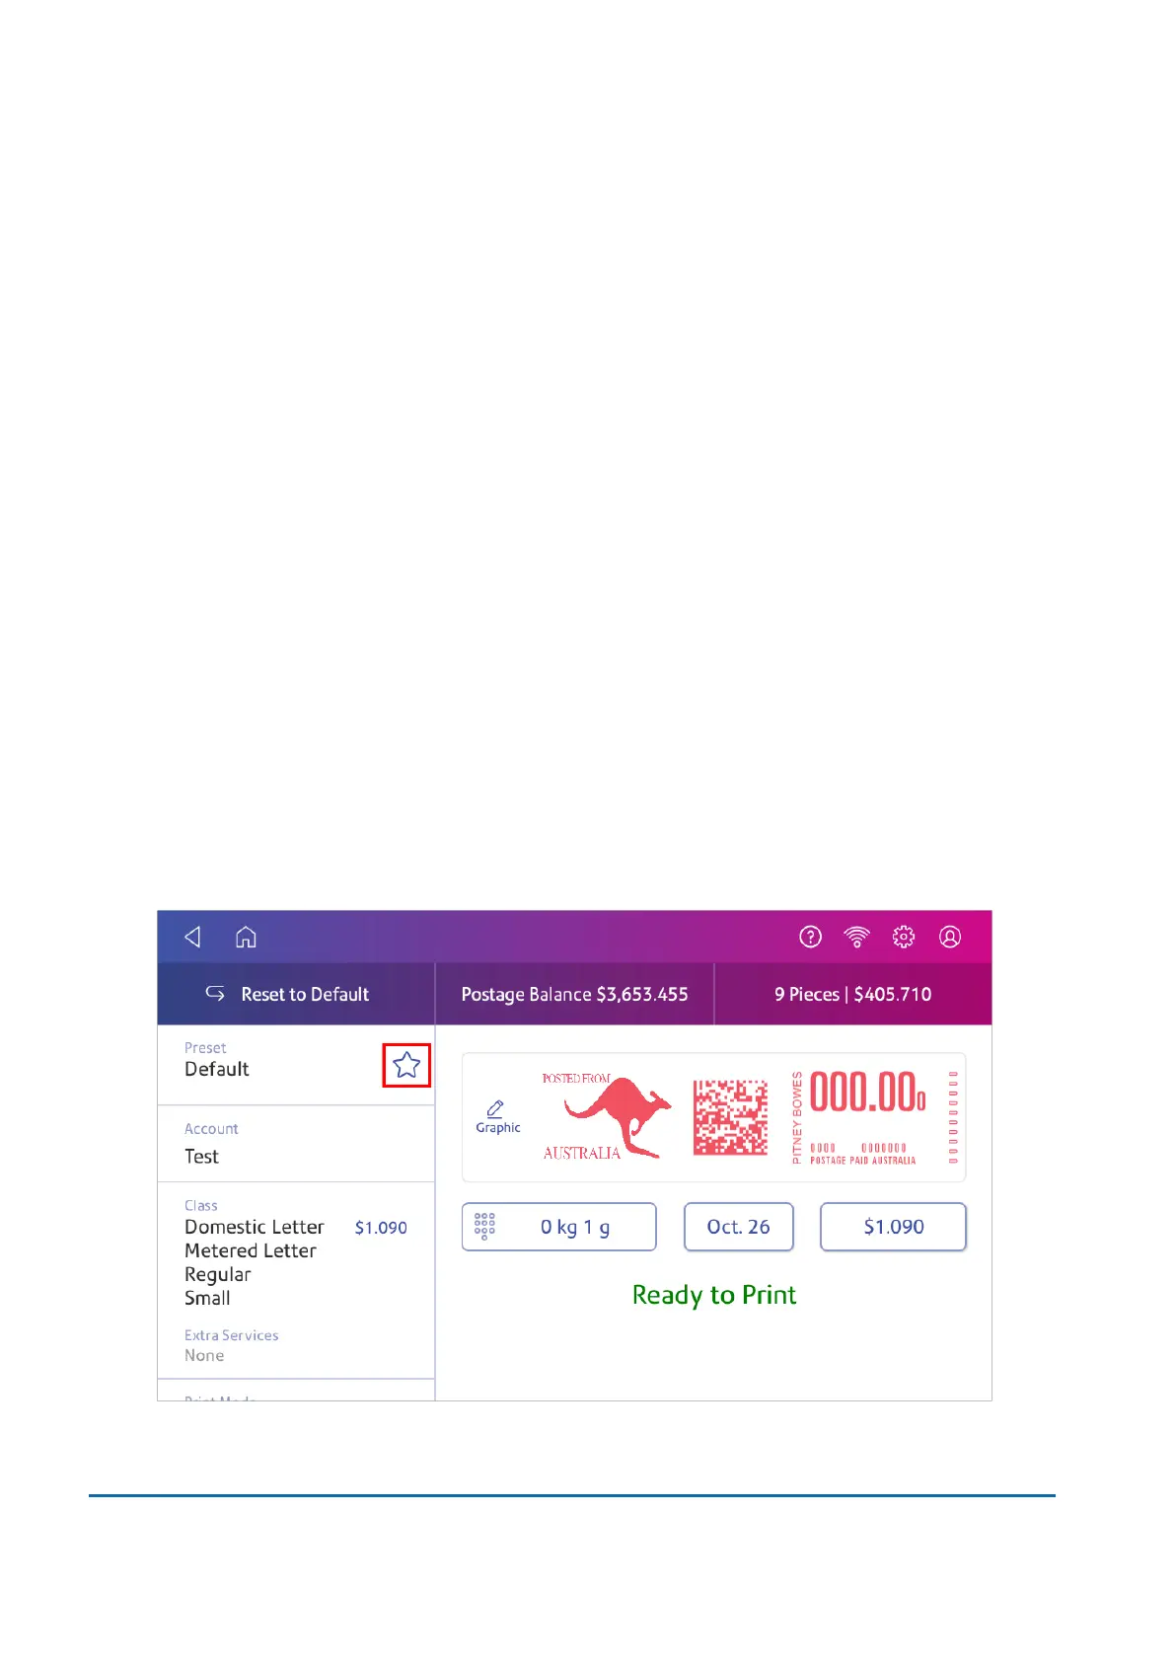
Task: Select the kangaroo Australia stamp preview
Action: coord(714,1117)
